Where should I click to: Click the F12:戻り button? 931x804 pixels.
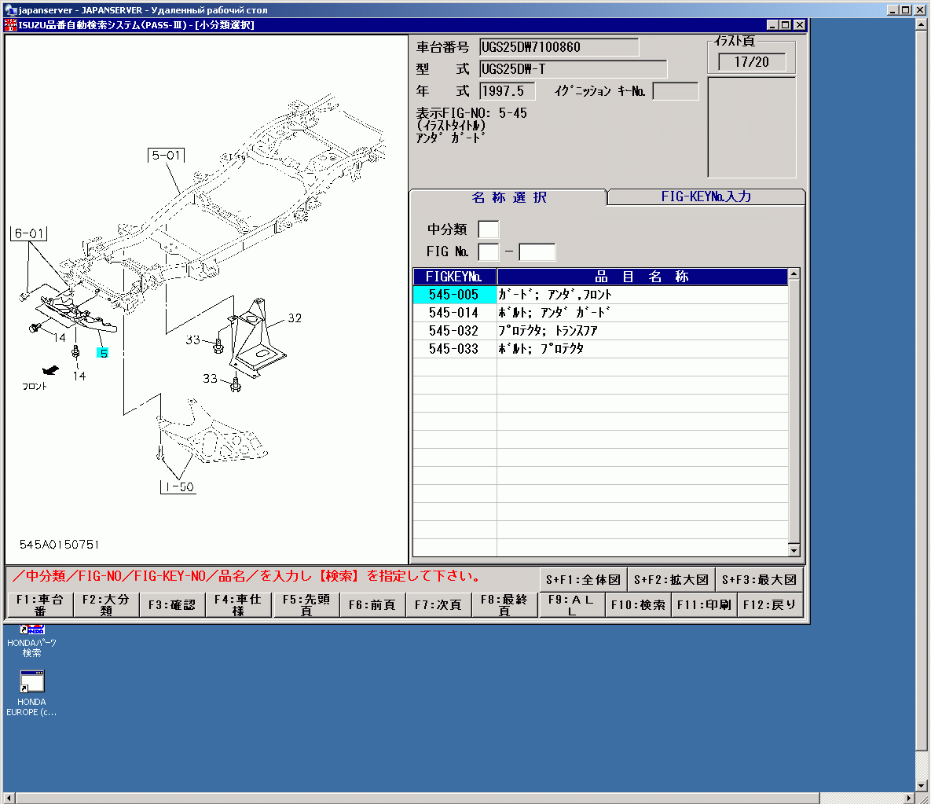[x=770, y=605]
